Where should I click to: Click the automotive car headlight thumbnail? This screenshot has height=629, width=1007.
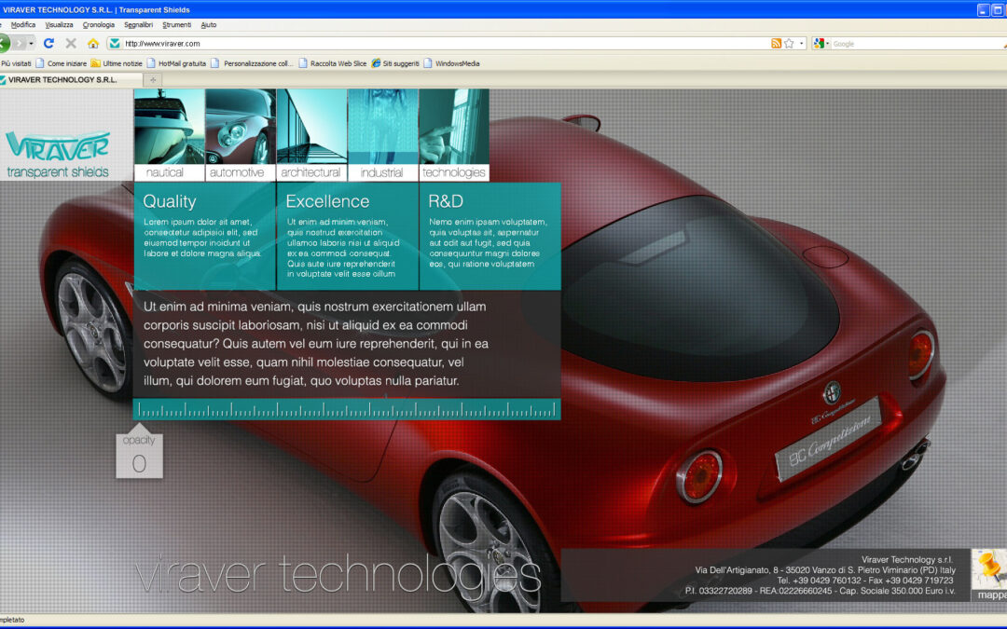pos(241,127)
